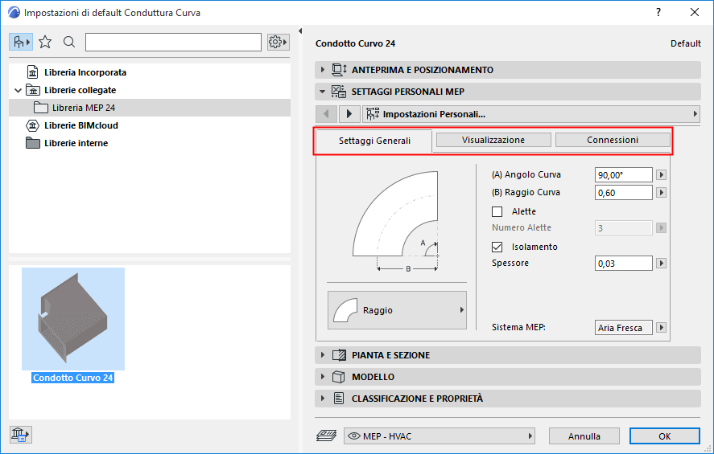Open arrow next to Angolo Curva field
This screenshot has width=714, height=454.
pos(661,175)
